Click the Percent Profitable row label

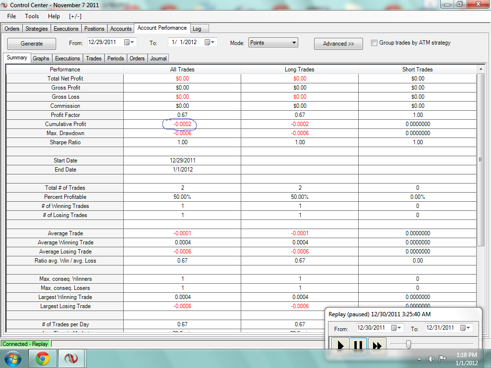pyautogui.click(x=65, y=197)
